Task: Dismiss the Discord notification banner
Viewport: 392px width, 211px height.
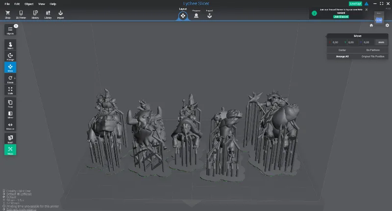Action: click(x=367, y=10)
